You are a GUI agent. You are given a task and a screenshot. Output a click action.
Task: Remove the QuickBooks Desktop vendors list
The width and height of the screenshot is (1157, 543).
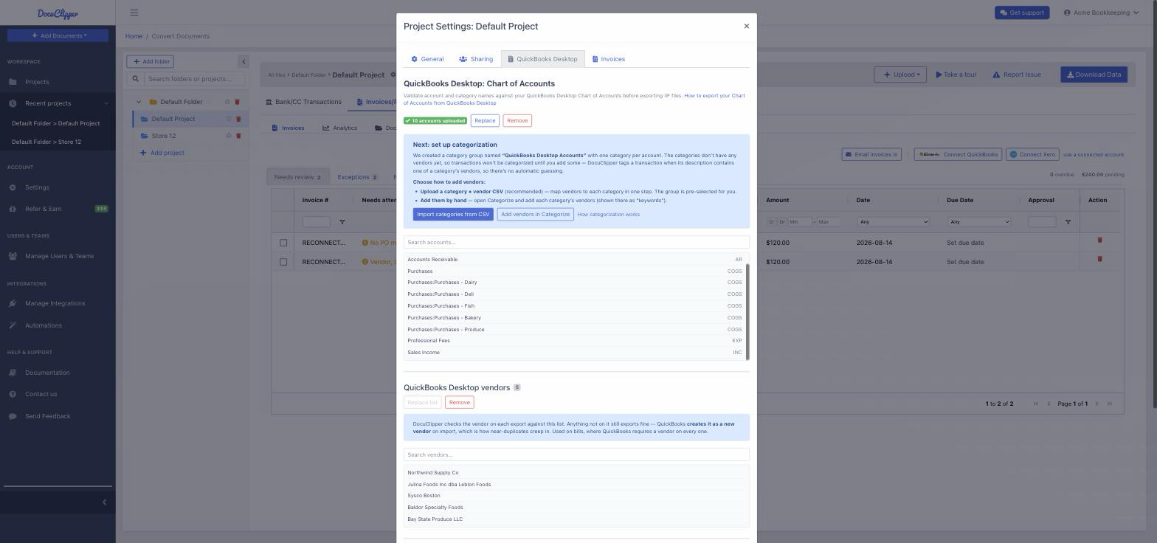coord(459,402)
